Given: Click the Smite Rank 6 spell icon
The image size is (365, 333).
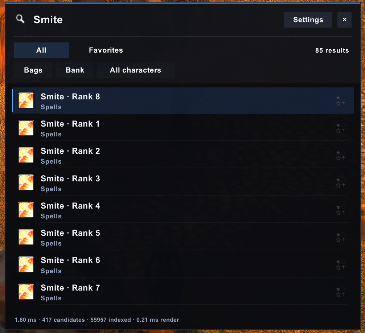Looking at the screenshot, I should coord(26,264).
